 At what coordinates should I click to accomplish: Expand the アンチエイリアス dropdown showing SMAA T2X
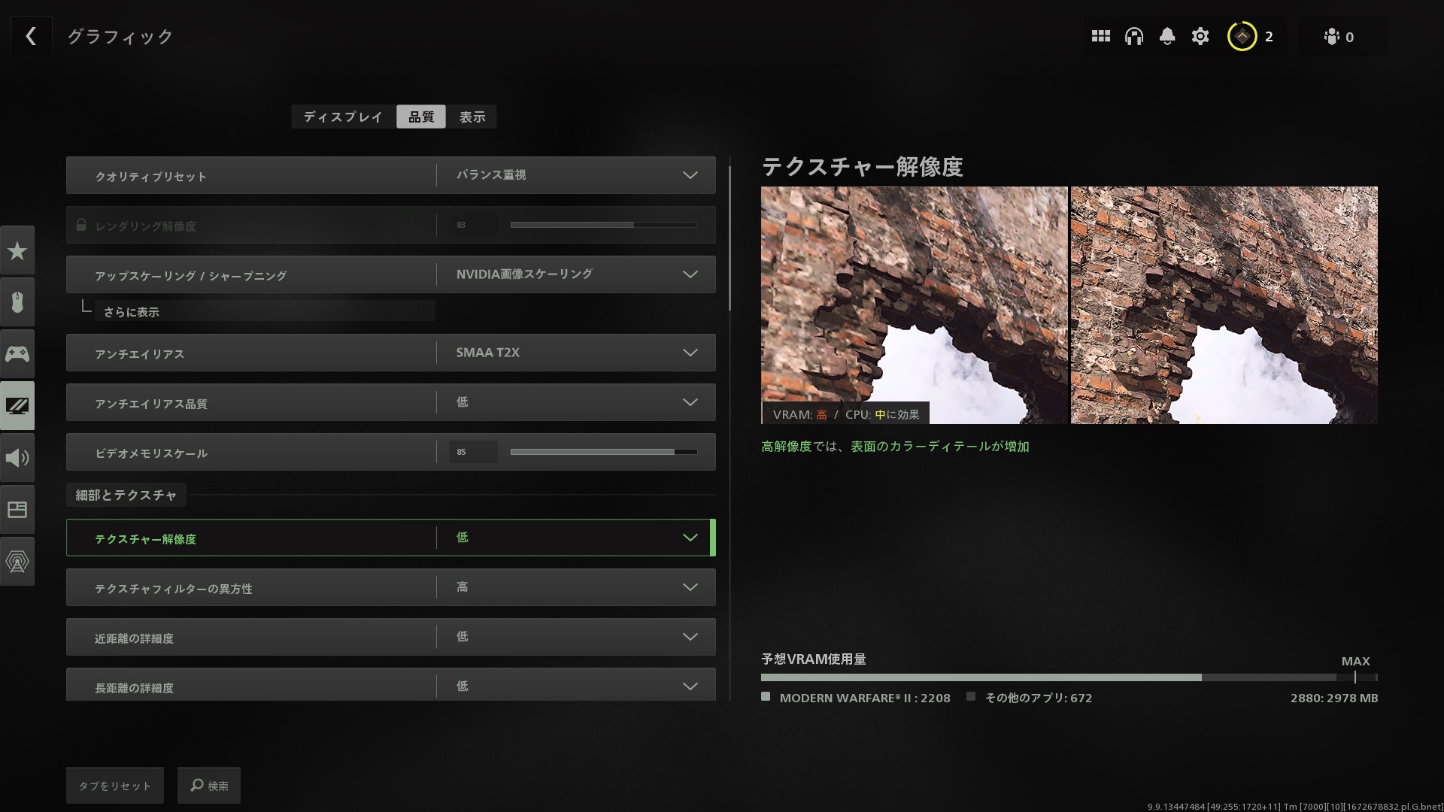point(689,352)
